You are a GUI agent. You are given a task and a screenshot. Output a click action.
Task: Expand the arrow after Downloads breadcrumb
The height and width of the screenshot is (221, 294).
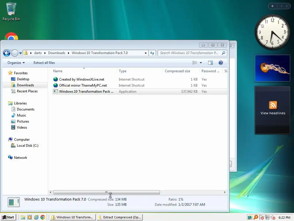click(68, 53)
